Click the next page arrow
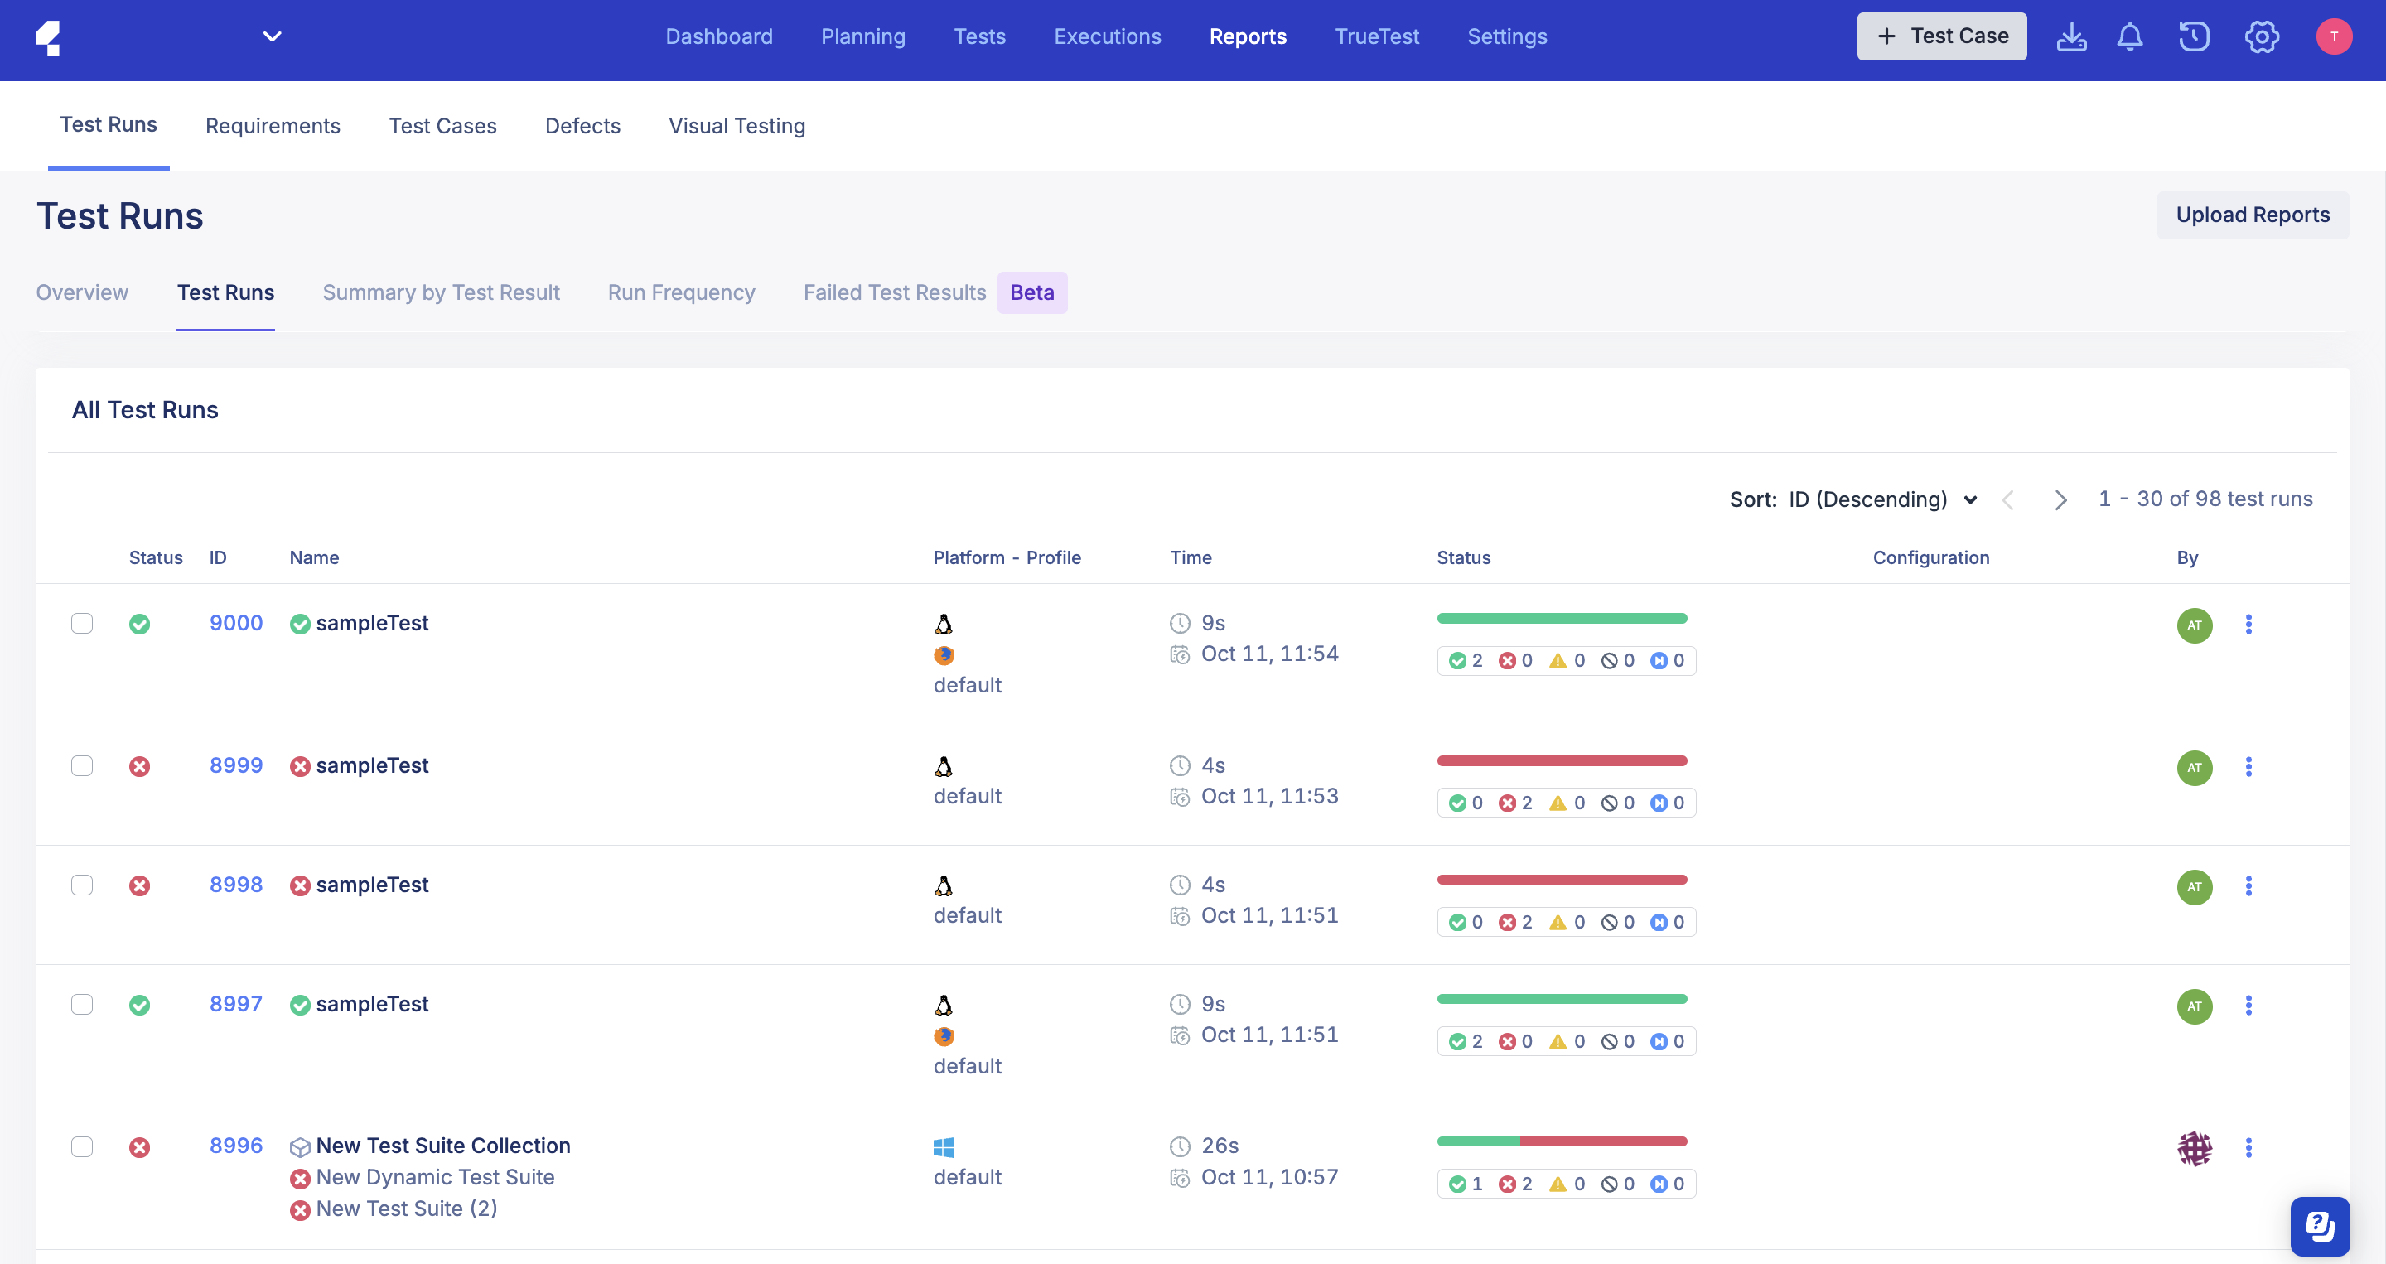2386x1264 pixels. [x=2060, y=500]
